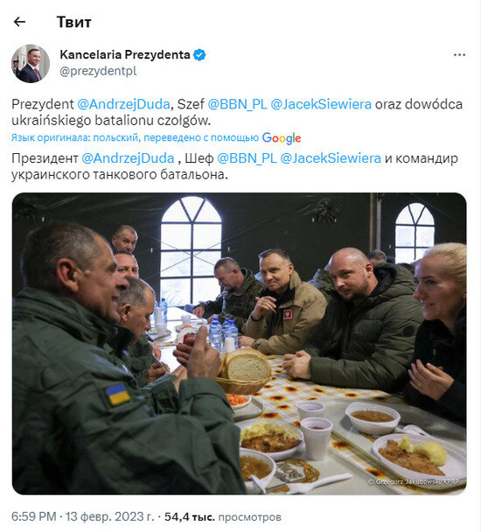Click the 'ukraińskiego batalionu czołgów' tweet text
The image size is (481, 532).
point(111,121)
